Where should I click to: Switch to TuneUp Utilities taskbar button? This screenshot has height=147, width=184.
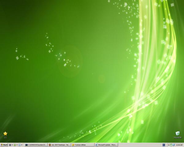click(x=83, y=145)
